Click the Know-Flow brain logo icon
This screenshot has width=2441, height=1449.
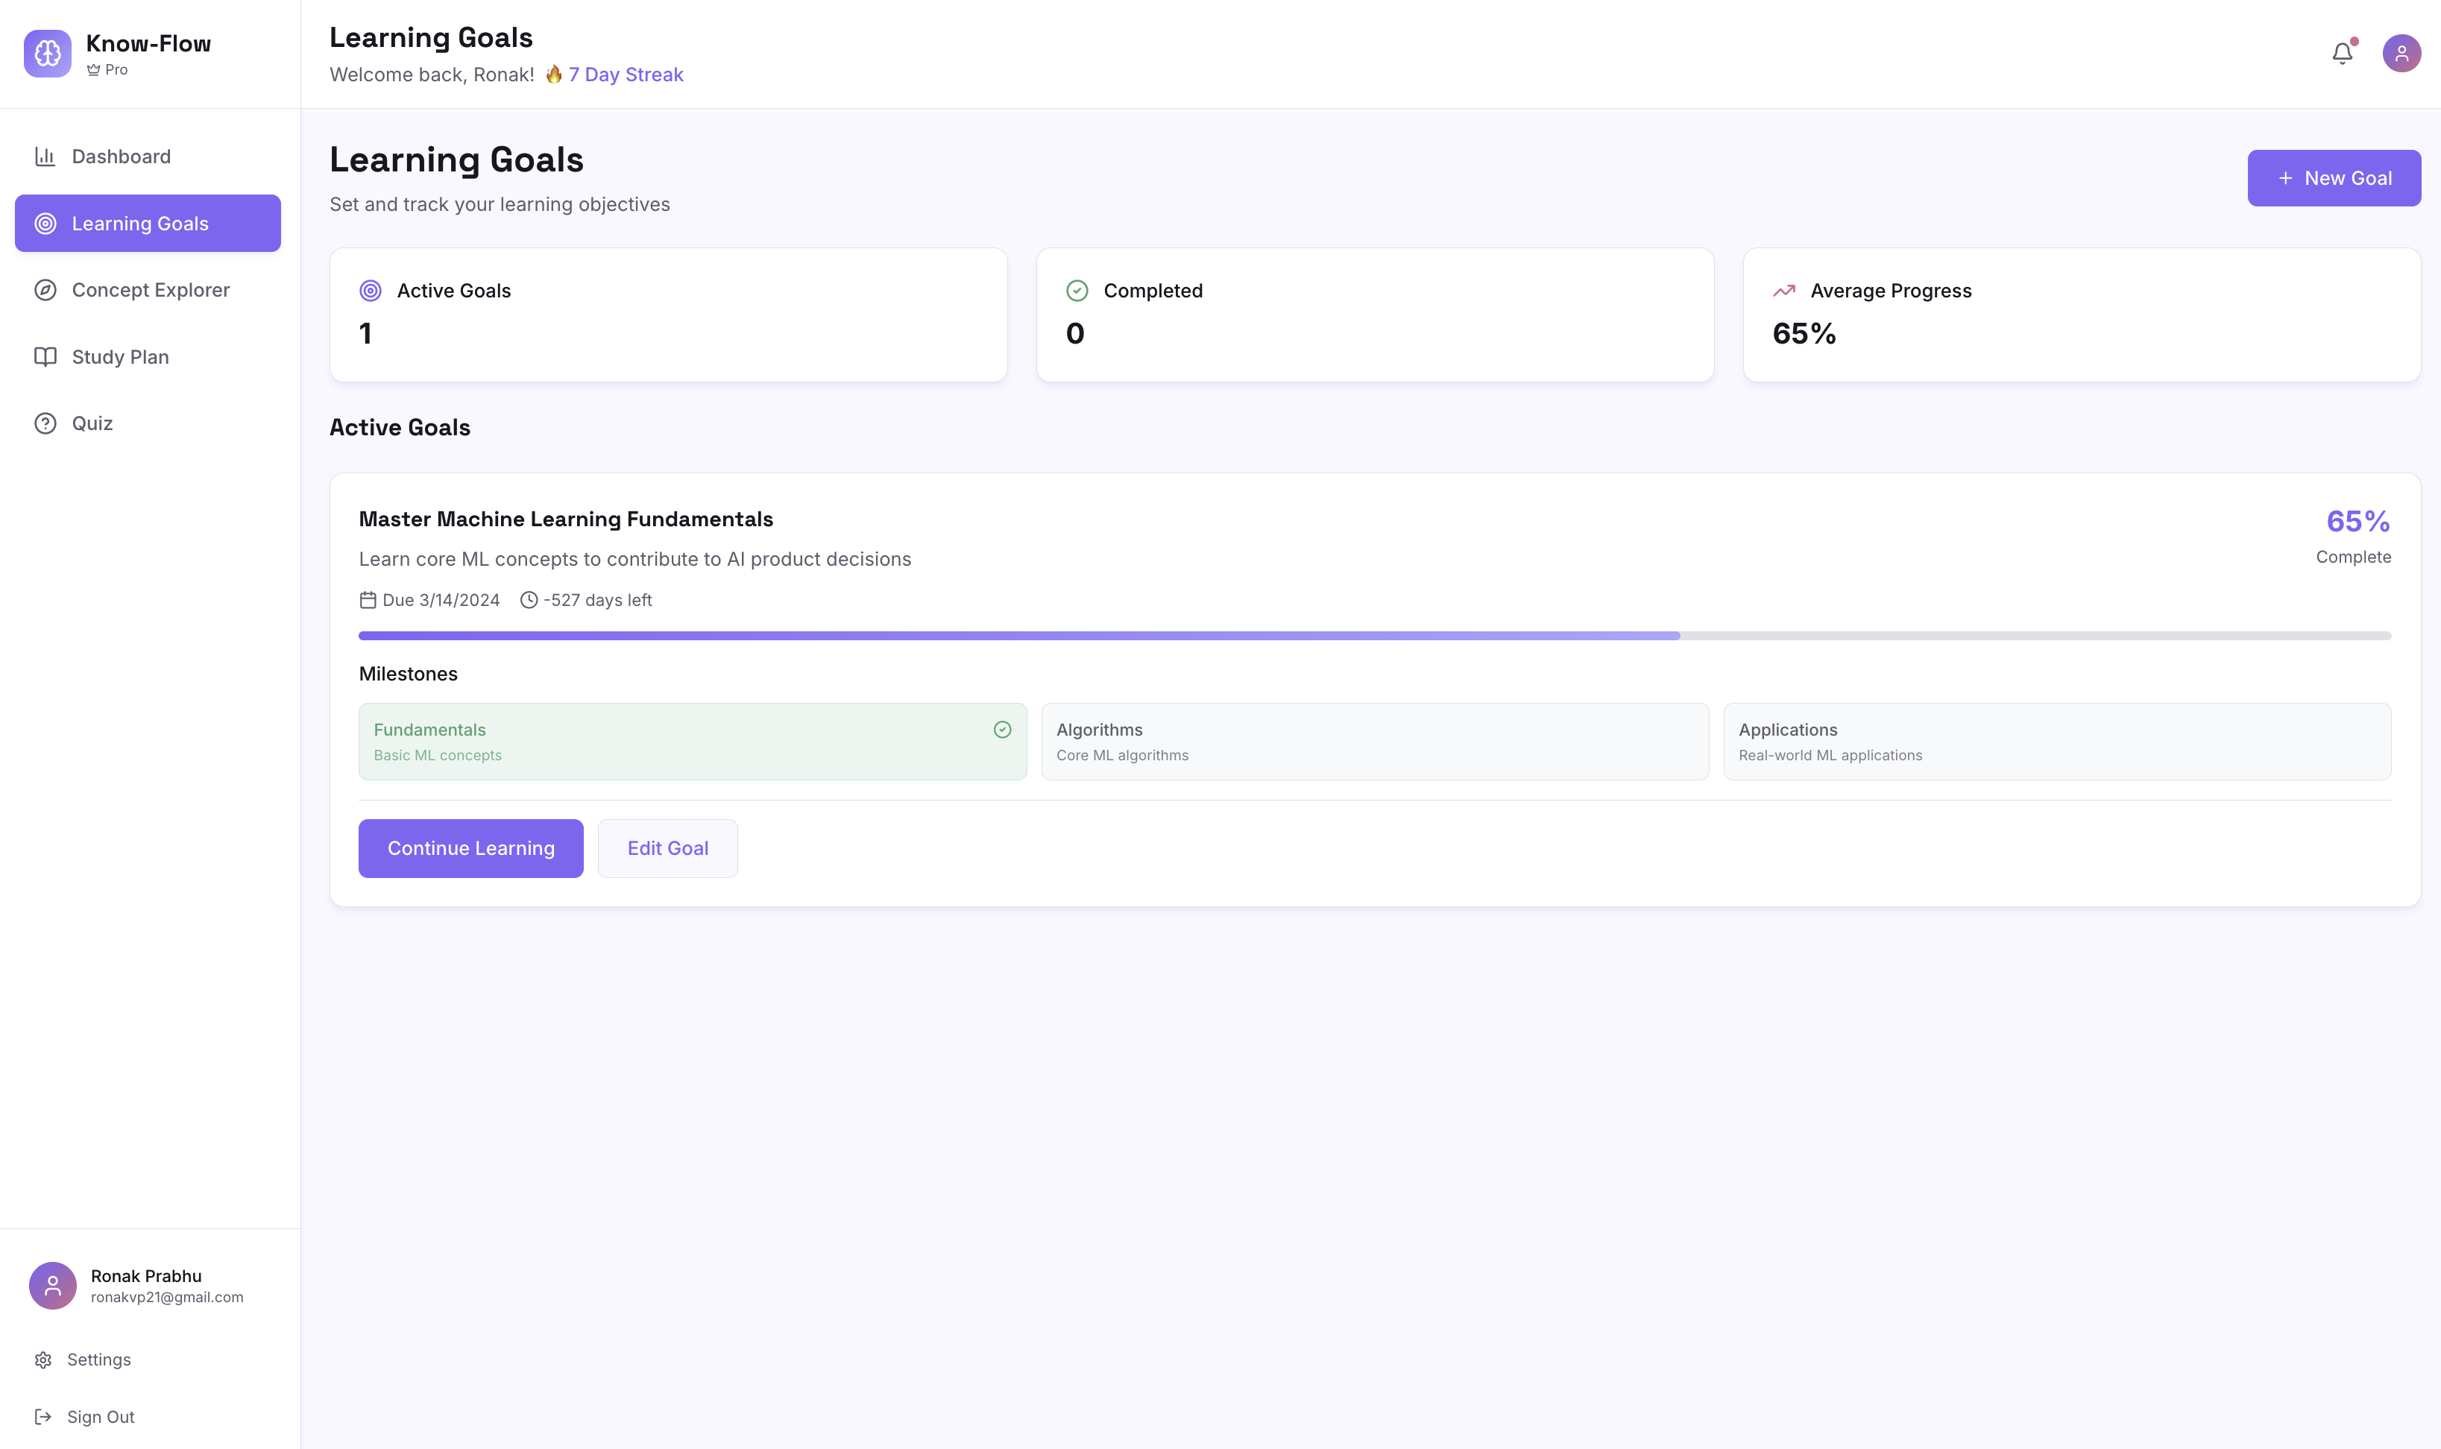click(47, 53)
